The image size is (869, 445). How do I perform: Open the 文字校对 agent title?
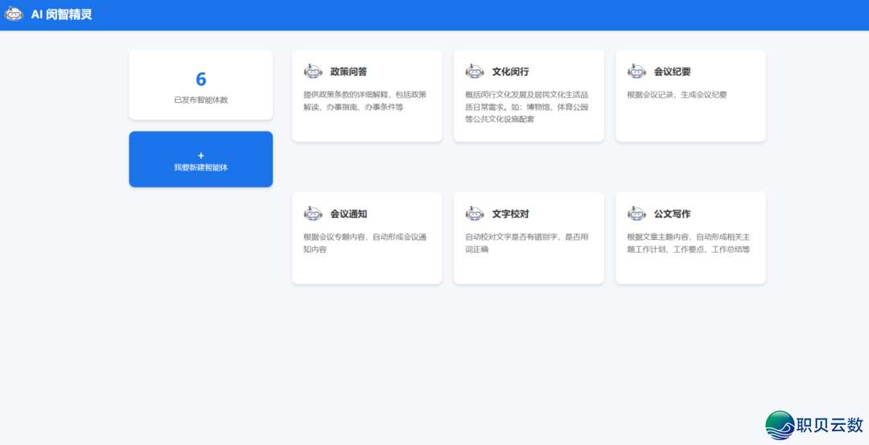[510, 214]
